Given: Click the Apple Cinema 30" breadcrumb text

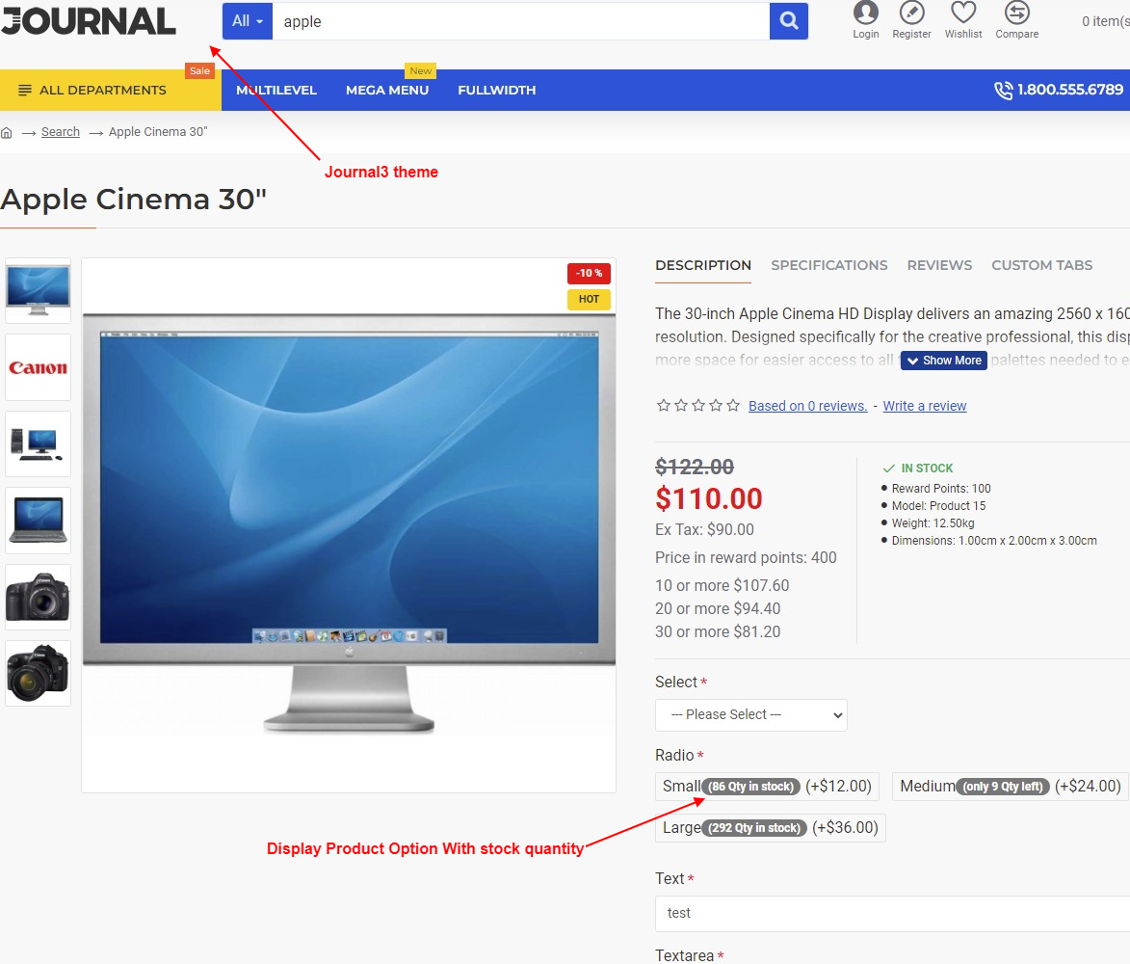Looking at the screenshot, I should (158, 132).
